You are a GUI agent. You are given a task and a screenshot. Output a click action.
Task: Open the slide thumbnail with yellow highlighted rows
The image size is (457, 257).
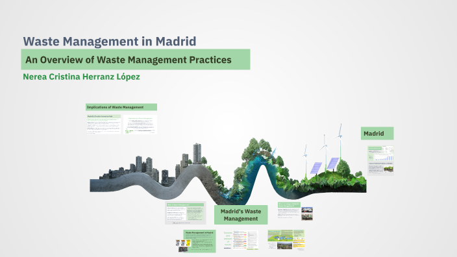point(286,239)
